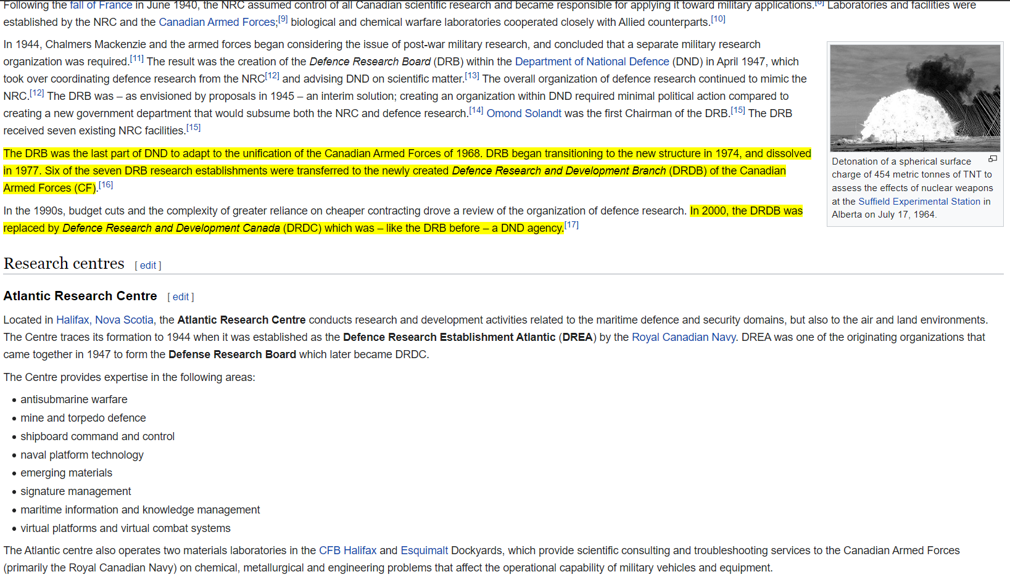Screen dimensions: 1010x577
Task: Select the 'mine and torpedo defence' list item
Action: 83,418
